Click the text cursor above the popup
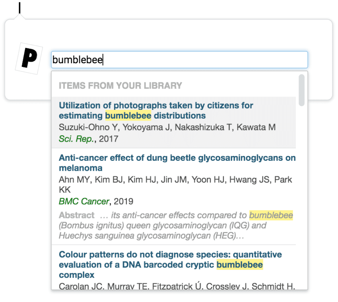Screen dimensions: 338x302 coord(19,8)
